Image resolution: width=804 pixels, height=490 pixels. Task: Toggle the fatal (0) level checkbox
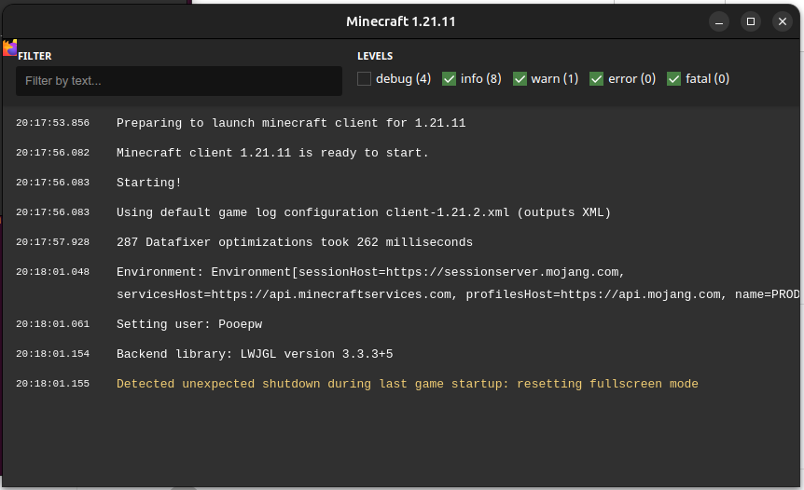click(673, 79)
